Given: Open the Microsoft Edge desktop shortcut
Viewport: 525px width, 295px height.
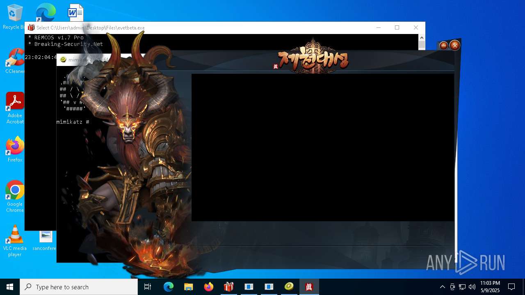Looking at the screenshot, I should tap(46, 12).
